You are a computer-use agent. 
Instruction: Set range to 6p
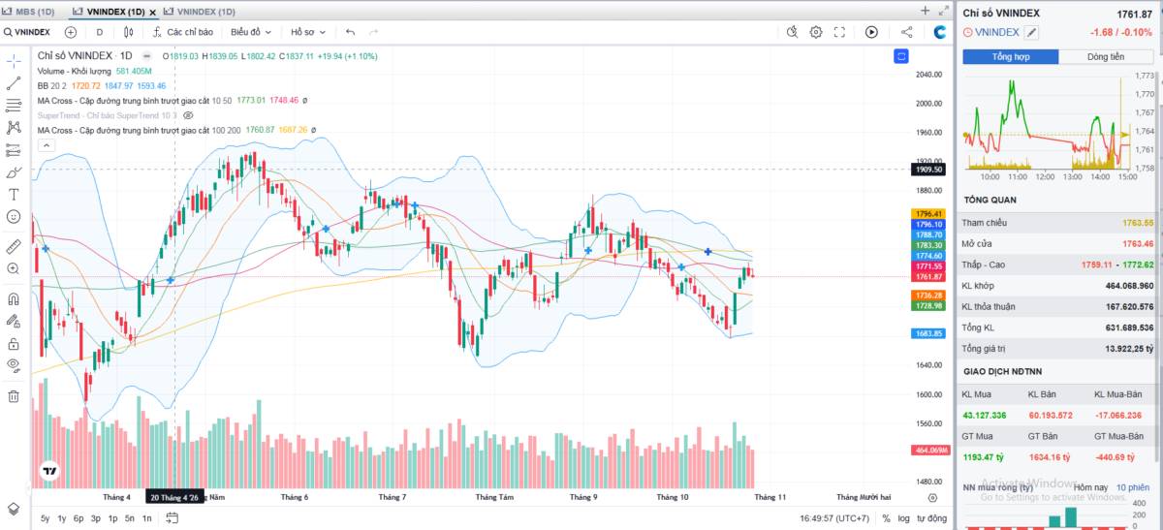pos(79,518)
